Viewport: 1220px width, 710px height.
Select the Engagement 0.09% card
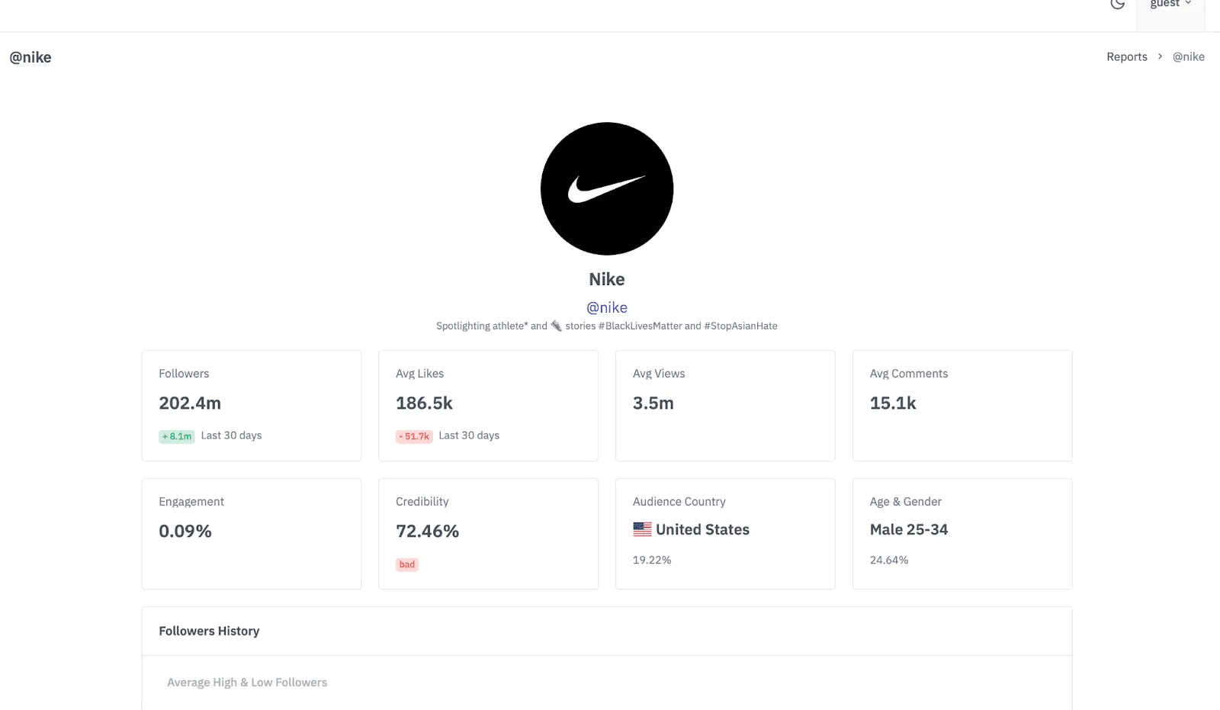click(251, 533)
